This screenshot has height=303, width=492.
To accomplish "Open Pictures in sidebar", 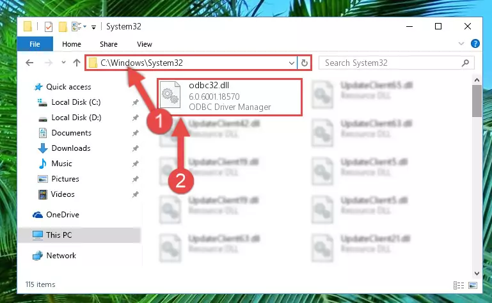I will [65, 179].
